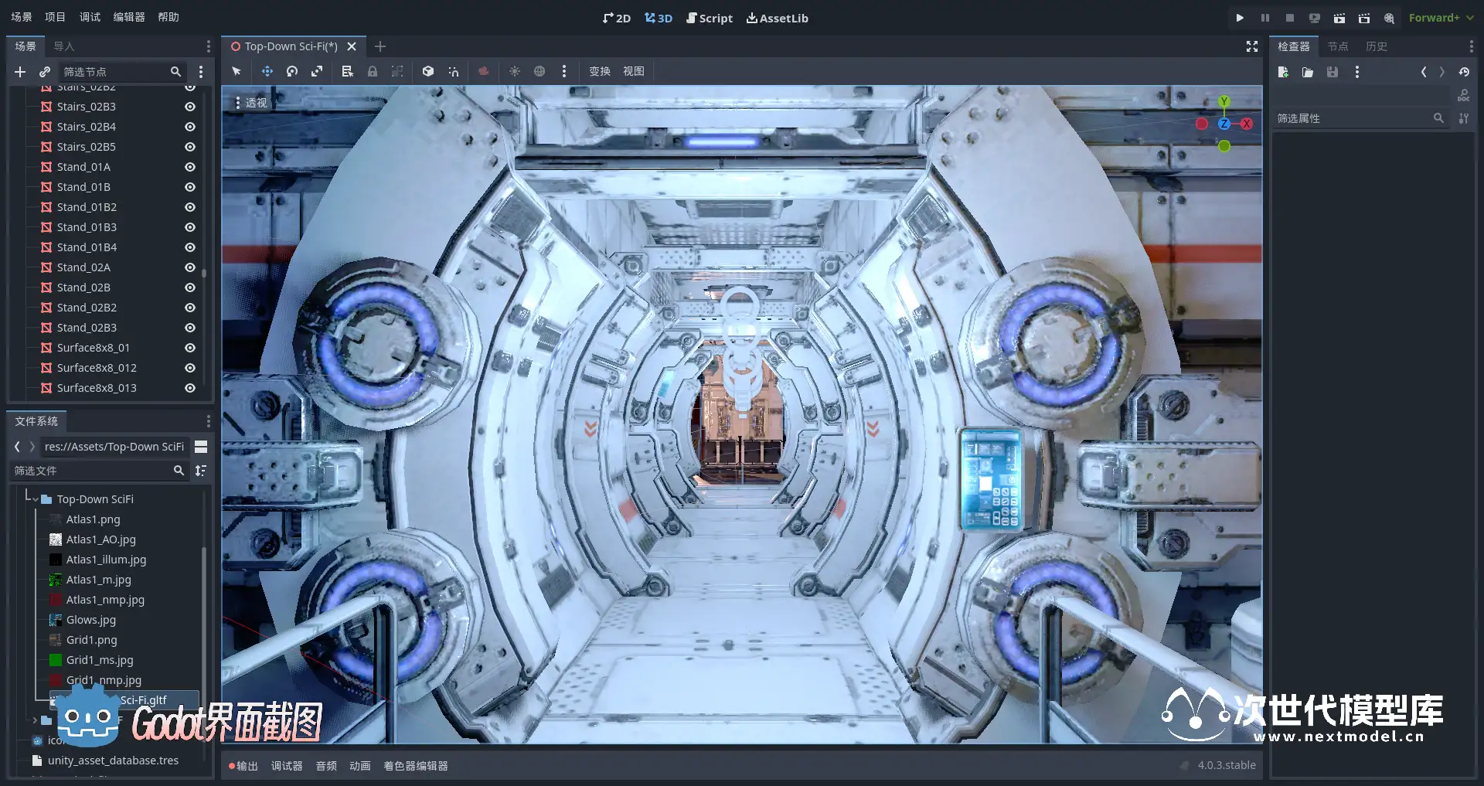
Task: Toggle visibility of Surface8x8_01 node
Action: coord(189,348)
